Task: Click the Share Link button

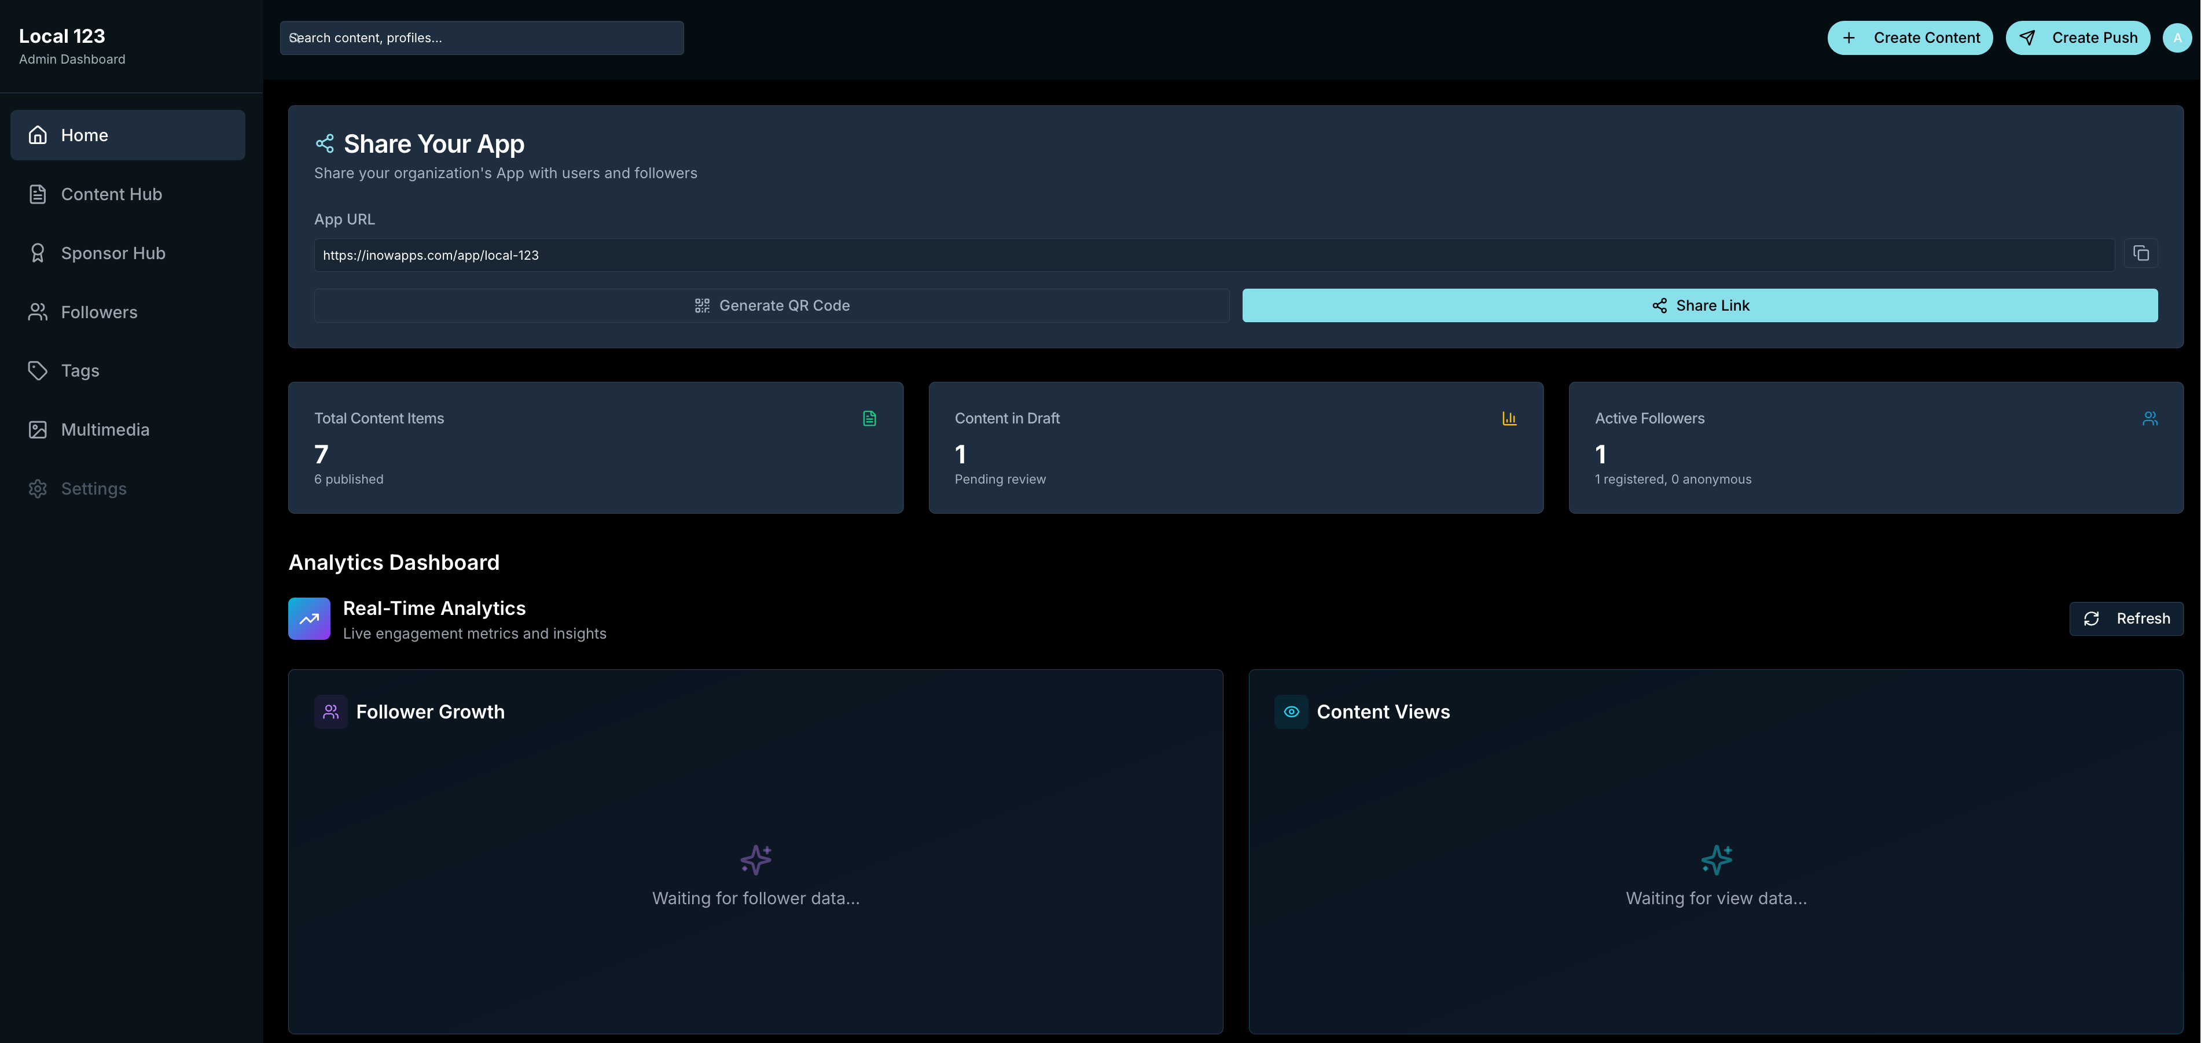Action: click(1699, 305)
